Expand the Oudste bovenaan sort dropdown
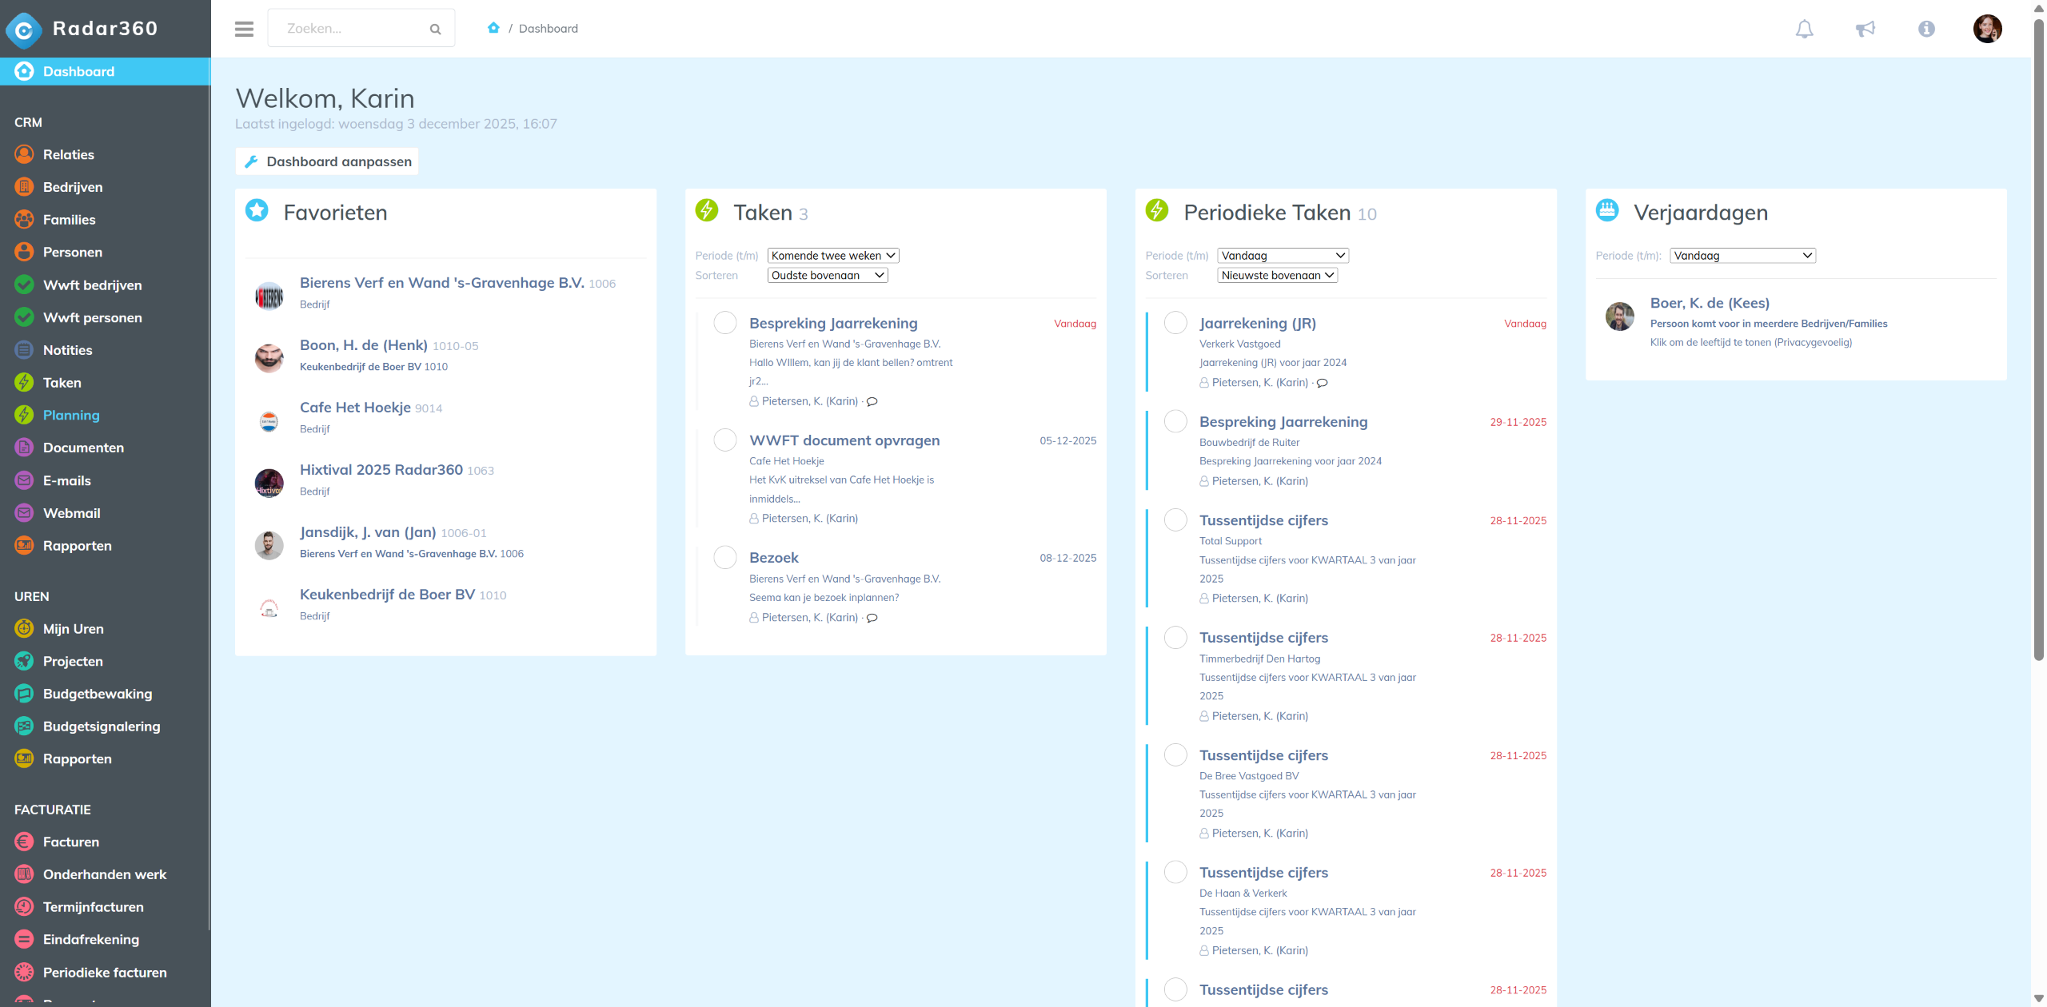The image size is (2047, 1007). (827, 276)
